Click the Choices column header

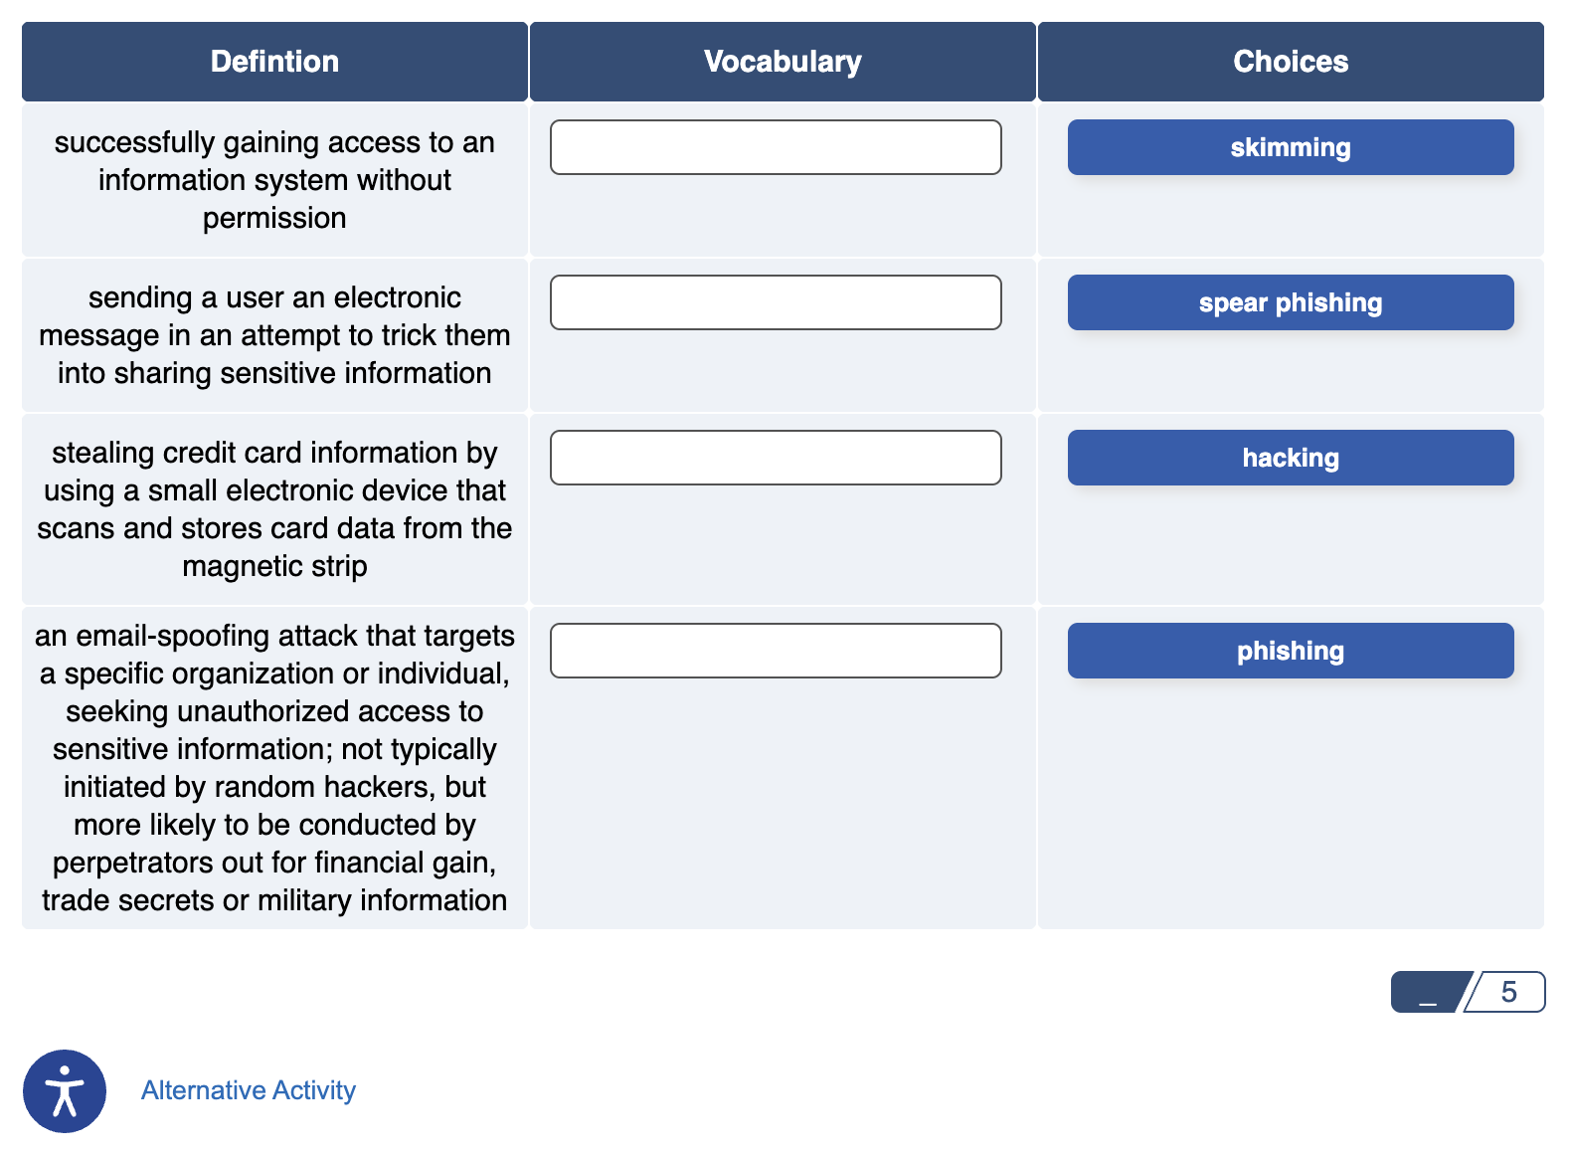pyautogui.click(x=1290, y=61)
